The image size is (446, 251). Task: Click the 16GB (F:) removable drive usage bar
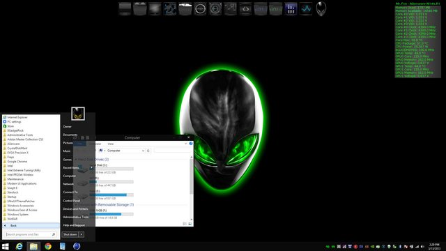click(111, 214)
